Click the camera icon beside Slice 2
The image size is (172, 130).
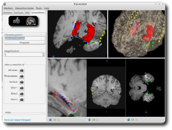pyautogui.click(x=22, y=94)
